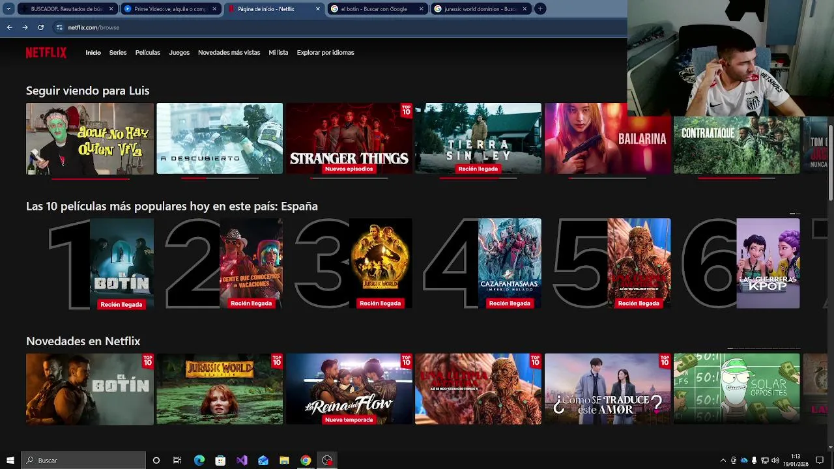834x469 pixels.
Task: Open number 2 Gente que conocemos en vacaciones
Action: click(224, 263)
